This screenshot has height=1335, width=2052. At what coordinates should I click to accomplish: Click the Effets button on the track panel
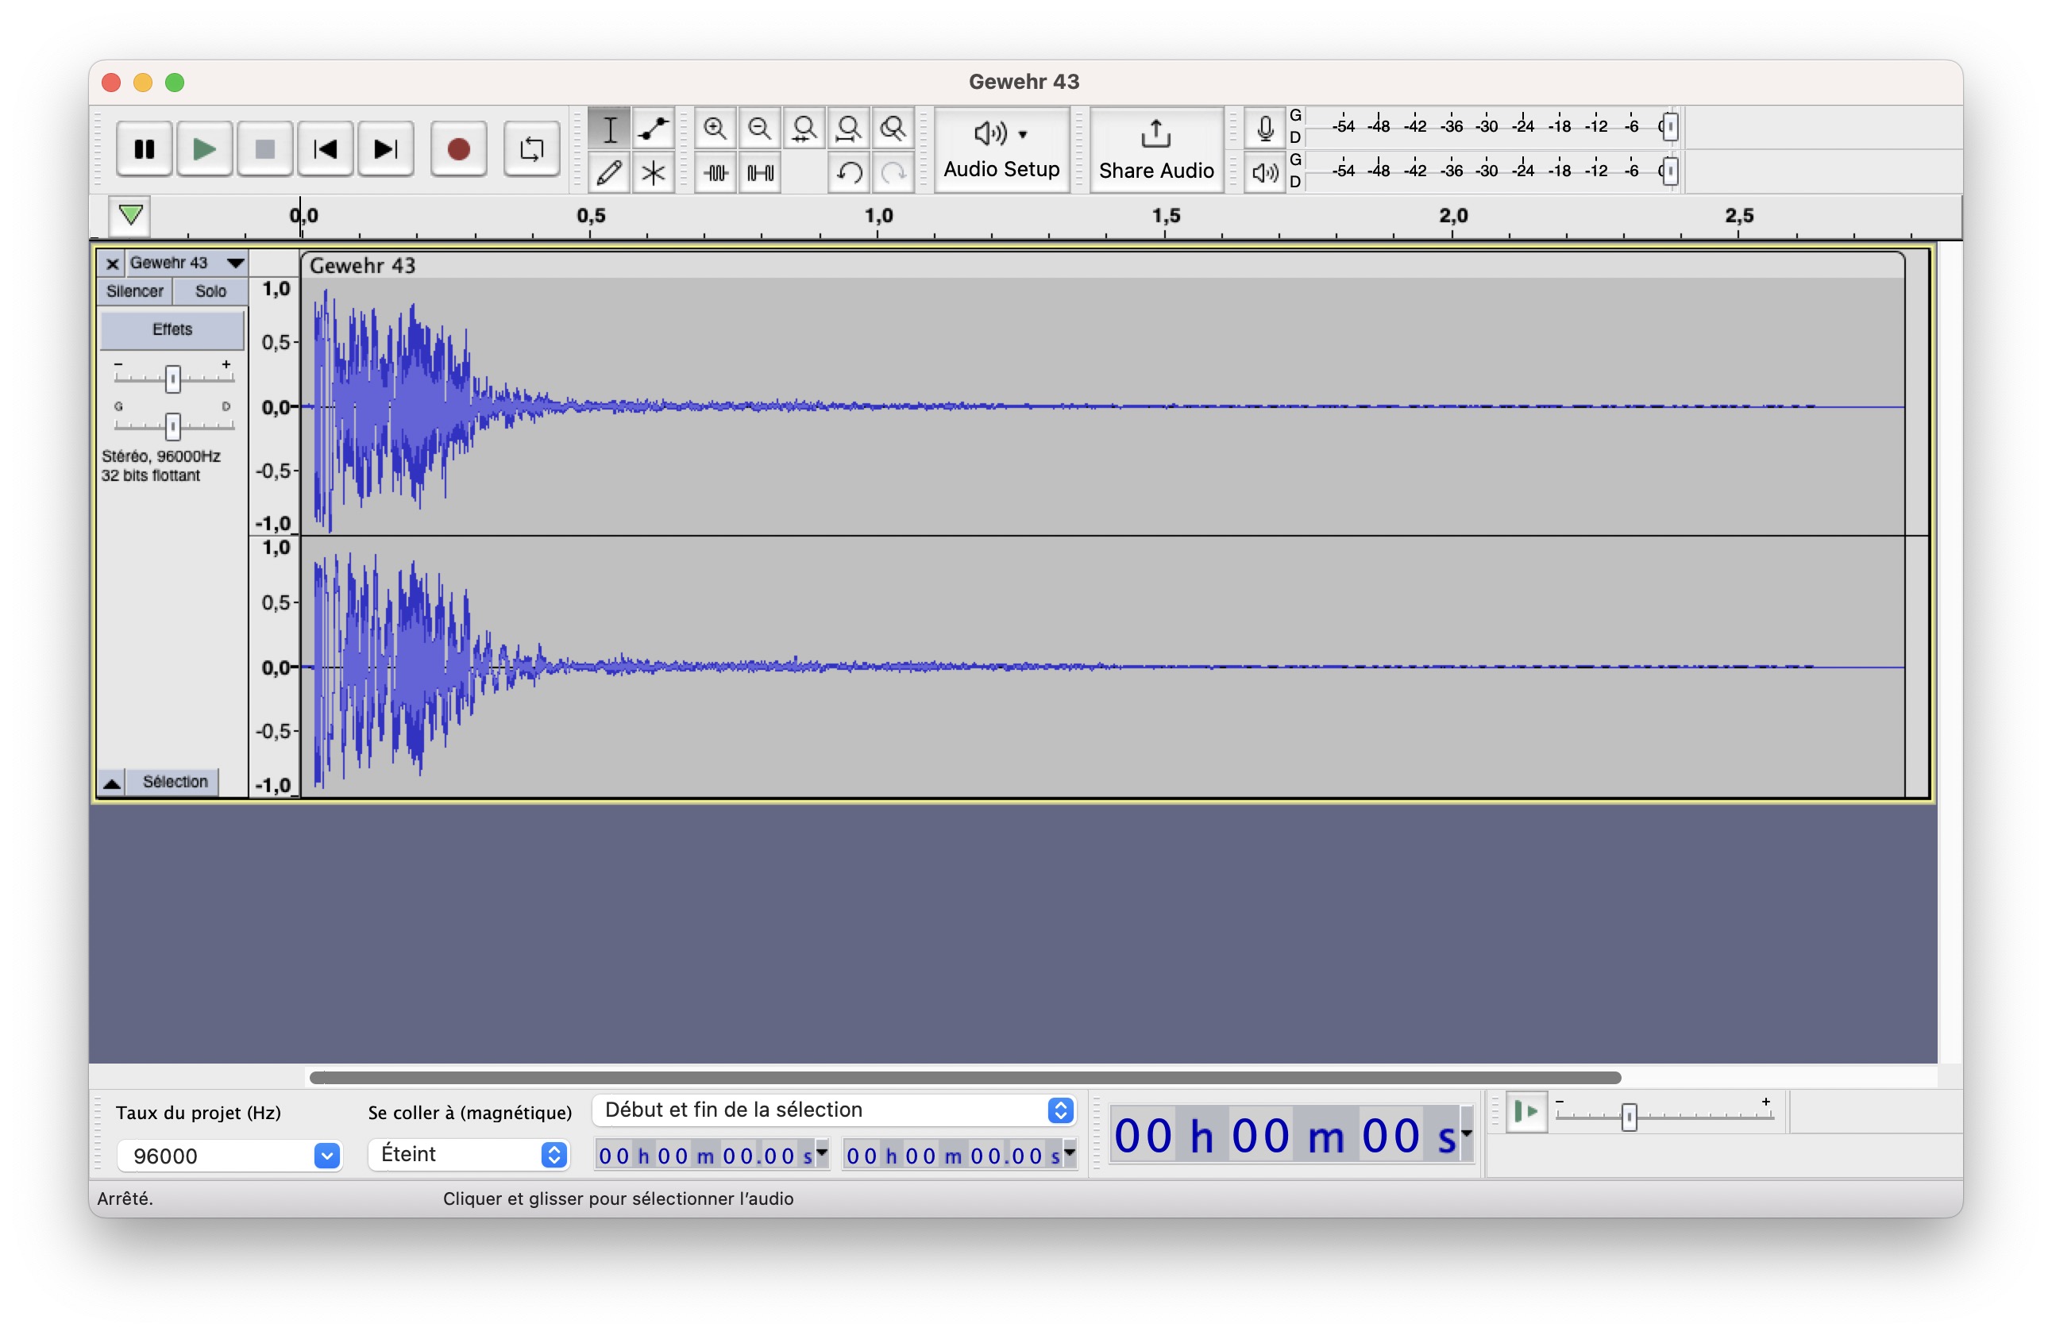[x=172, y=329]
